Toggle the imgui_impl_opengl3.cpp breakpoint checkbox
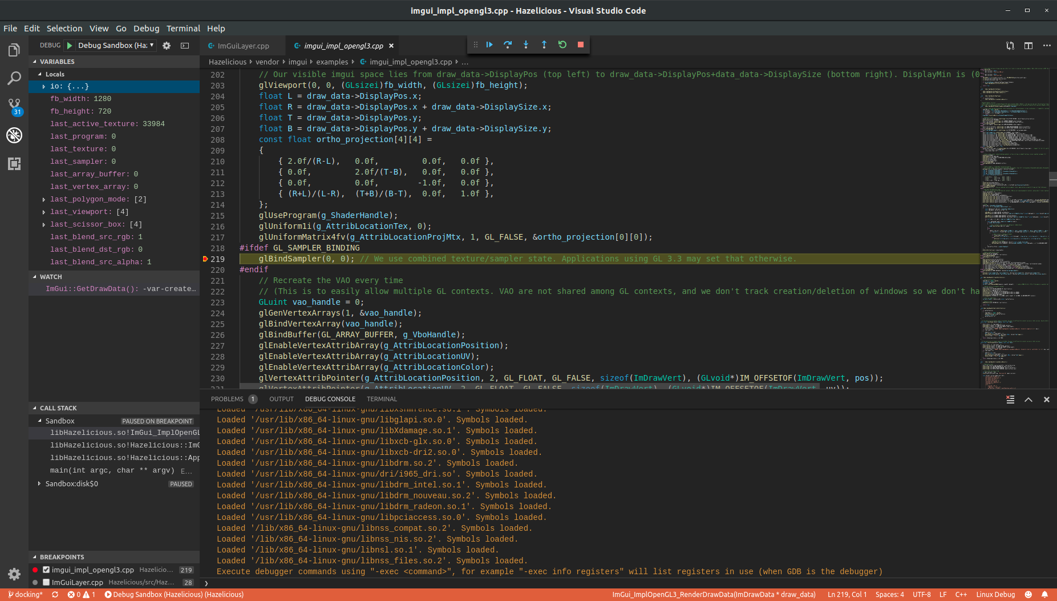1057x601 pixels. click(46, 569)
